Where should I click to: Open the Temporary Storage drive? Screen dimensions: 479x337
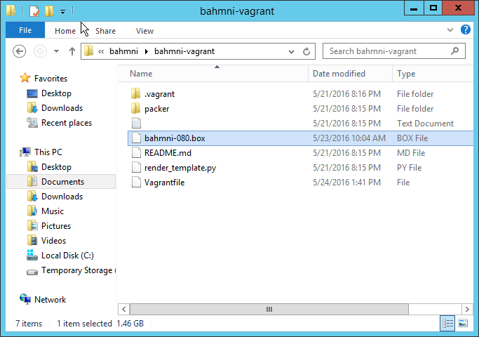tap(79, 270)
